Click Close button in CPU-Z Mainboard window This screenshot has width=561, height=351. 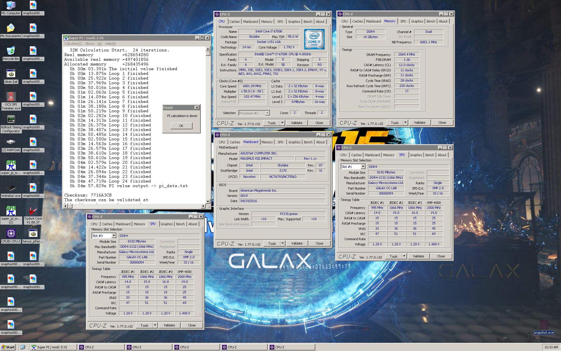coord(319,243)
